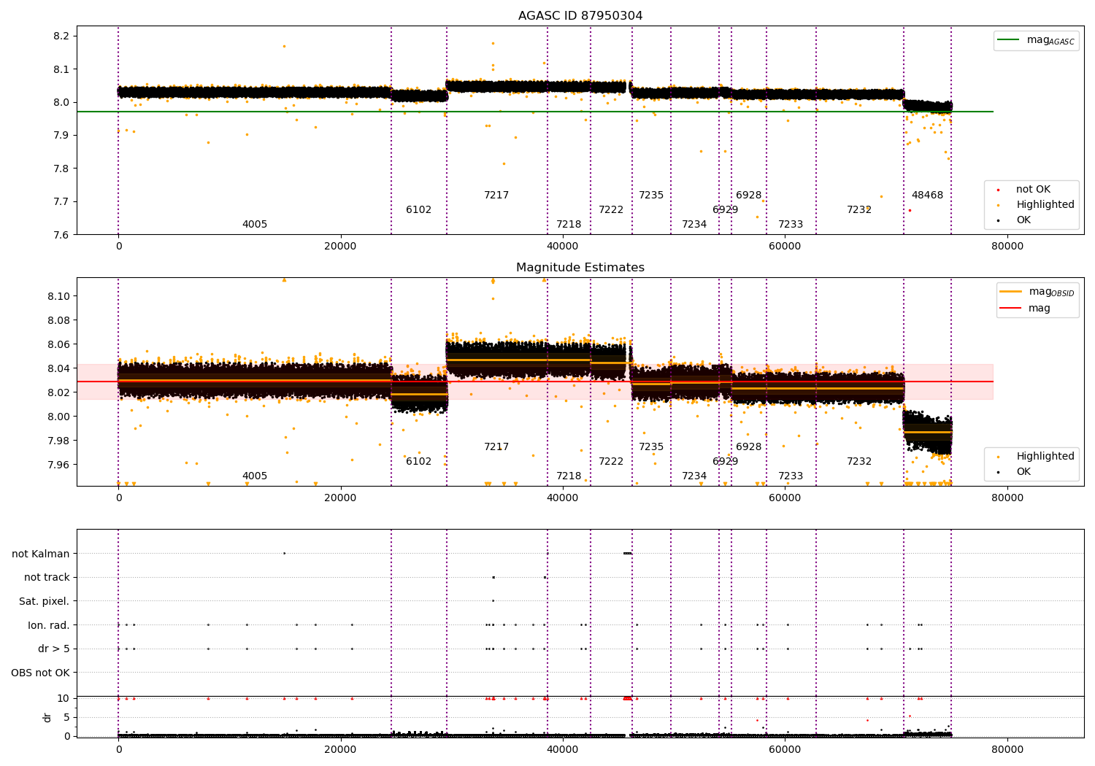The height and width of the screenshot is (766, 1095).
Task: Click the 7.6 y-axis tick label
Action: [x=62, y=235]
